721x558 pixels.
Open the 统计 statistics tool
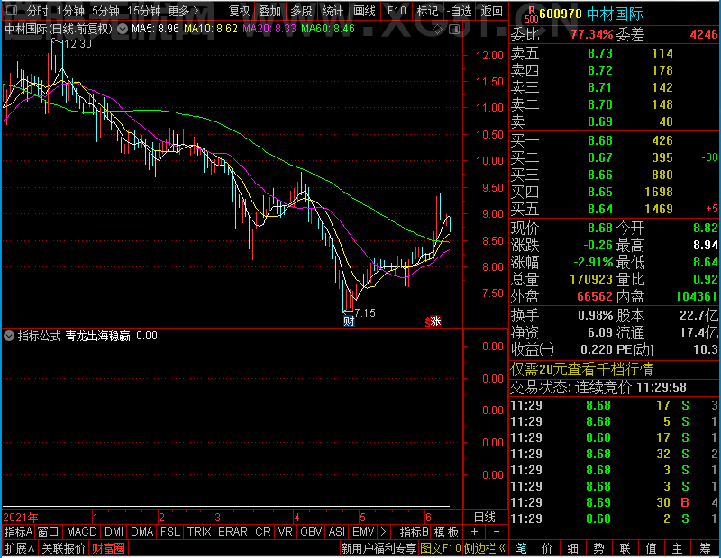pyautogui.click(x=333, y=11)
